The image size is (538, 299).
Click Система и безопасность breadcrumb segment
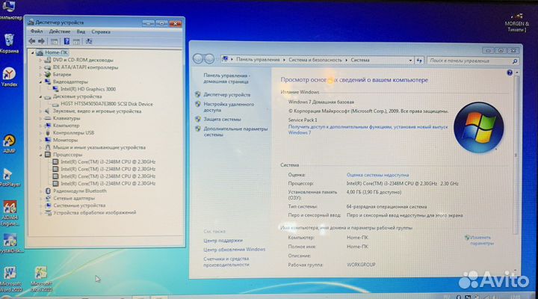(315, 60)
